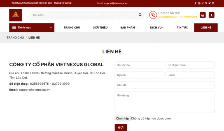Click the email envelope icon in top bar
This screenshot has height=131, width=224.
pyautogui.click(x=213, y=3)
